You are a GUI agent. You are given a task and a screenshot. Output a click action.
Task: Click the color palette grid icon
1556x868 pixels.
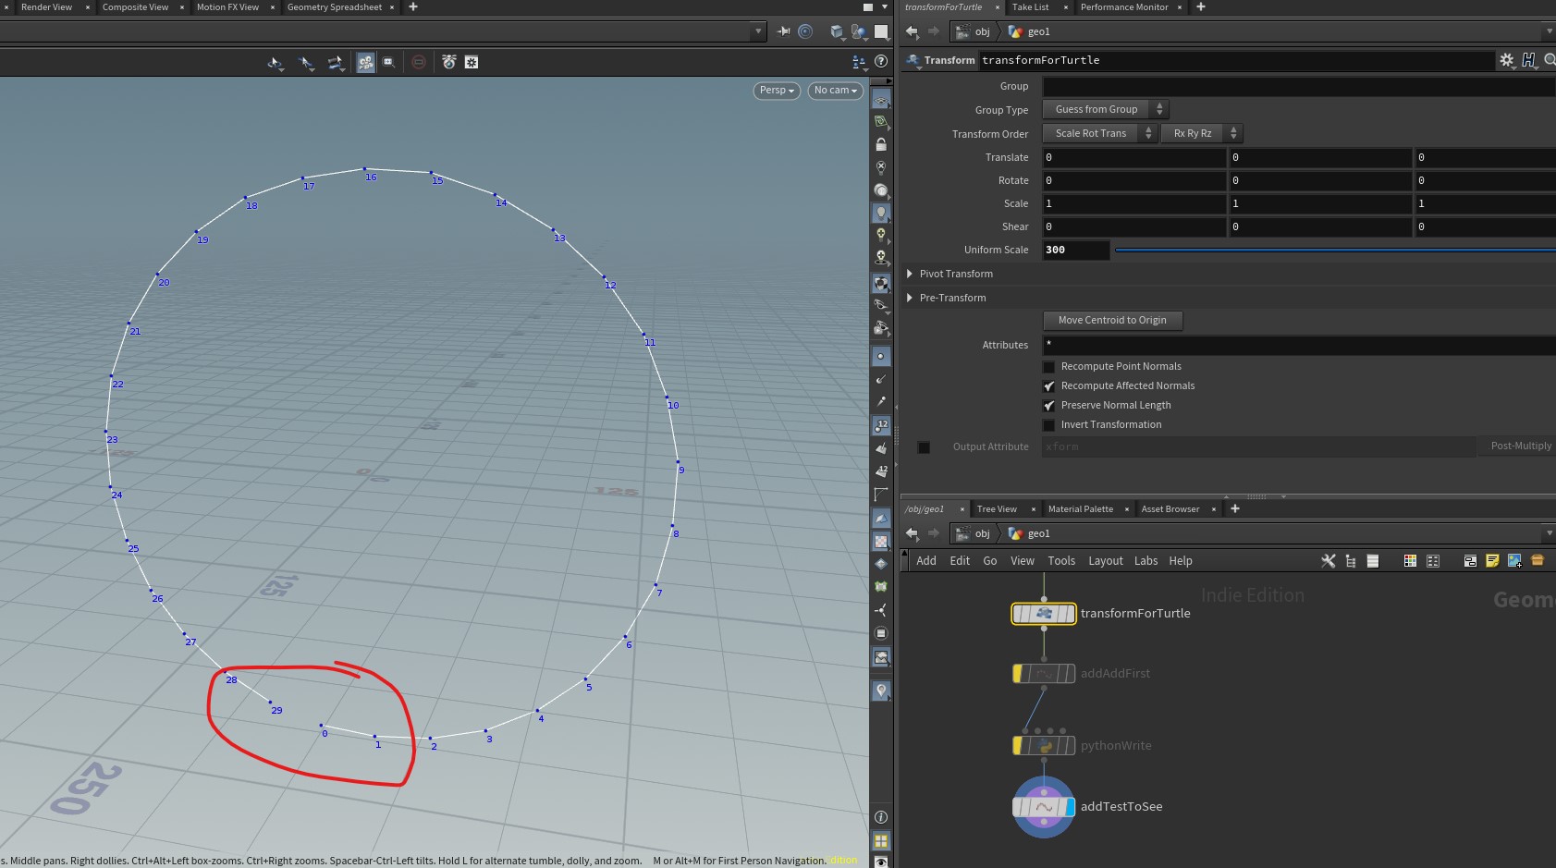pos(1409,561)
